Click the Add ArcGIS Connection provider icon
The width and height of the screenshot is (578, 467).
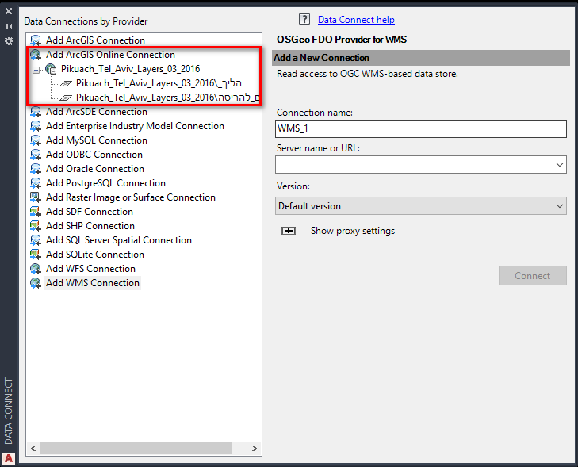(36, 40)
